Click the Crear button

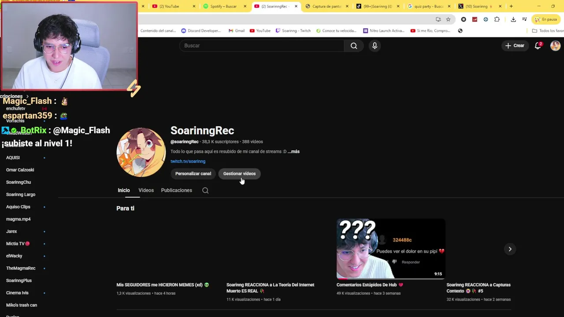[x=515, y=46]
